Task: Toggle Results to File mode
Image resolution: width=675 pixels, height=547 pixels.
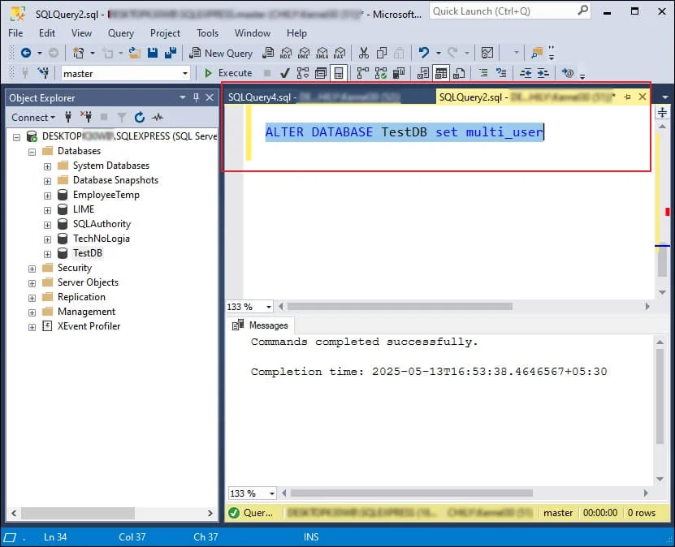Action: tap(459, 73)
